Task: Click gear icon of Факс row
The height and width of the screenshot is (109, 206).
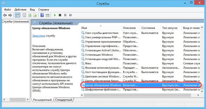Action: click(x=83, y=63)
